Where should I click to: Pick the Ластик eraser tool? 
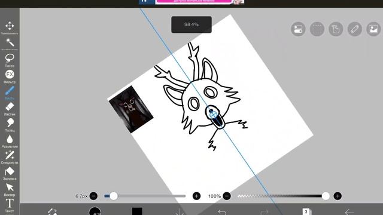(x=10, y=109)
